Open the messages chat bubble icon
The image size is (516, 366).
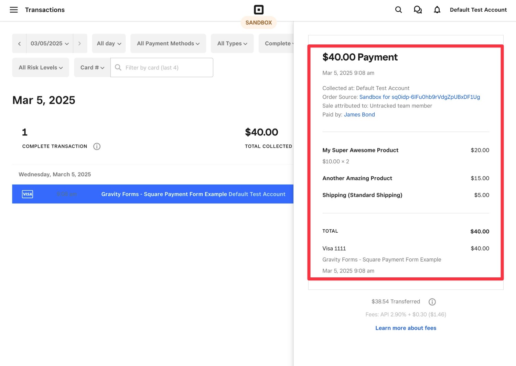418,10
